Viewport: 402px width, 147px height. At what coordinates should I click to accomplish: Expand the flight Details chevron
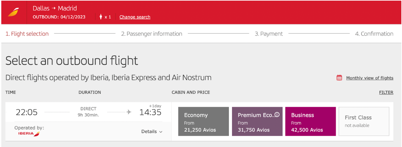tap(161, 132)
